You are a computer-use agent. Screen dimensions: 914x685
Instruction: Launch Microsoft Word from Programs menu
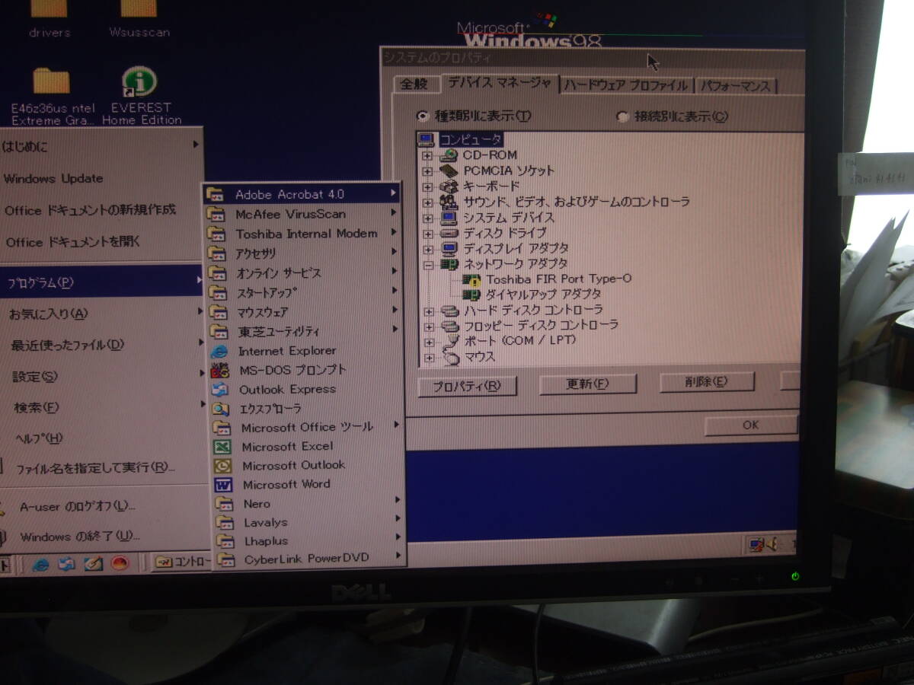[x=286, y=484]
